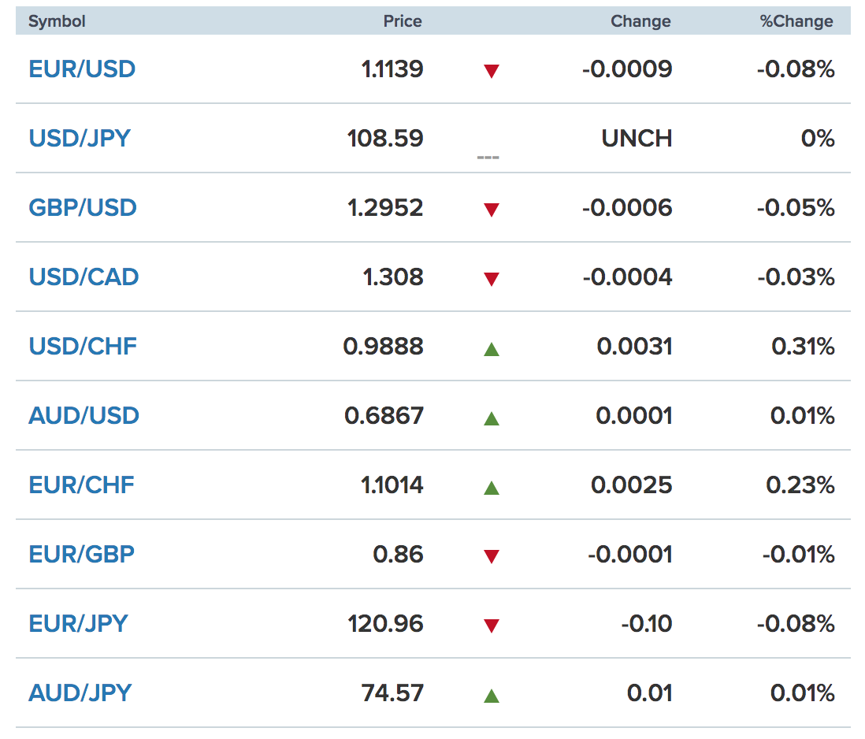Click the green up arrow for EUR/CHF
Screen dimensions: 865x739
491,488
